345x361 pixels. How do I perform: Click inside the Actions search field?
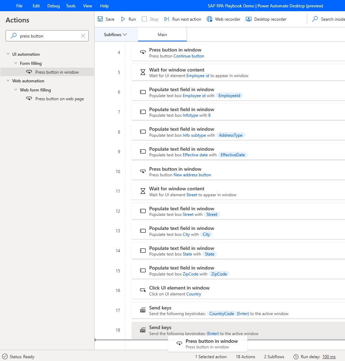47,36
